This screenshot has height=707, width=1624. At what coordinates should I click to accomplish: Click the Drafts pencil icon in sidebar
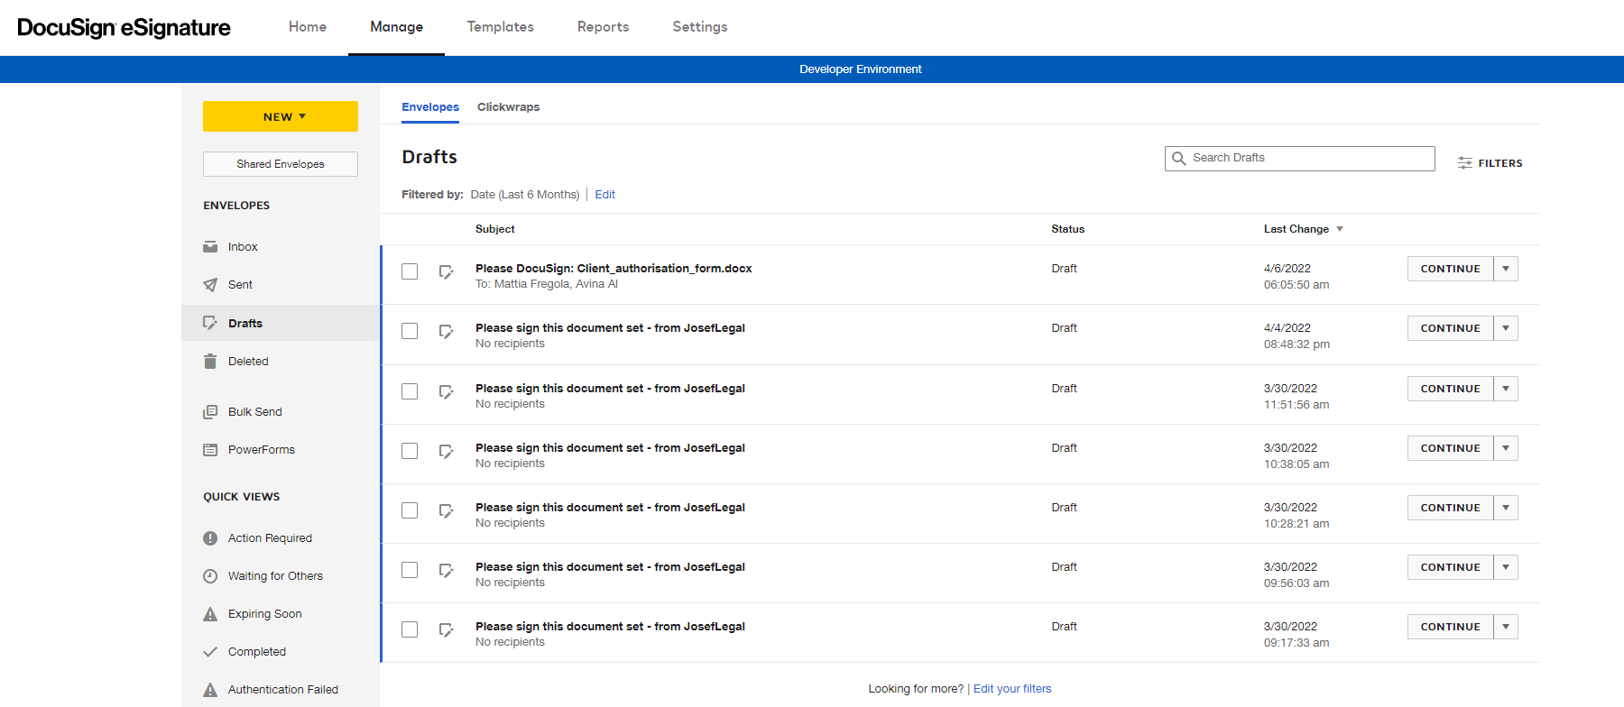pos(210,323)
